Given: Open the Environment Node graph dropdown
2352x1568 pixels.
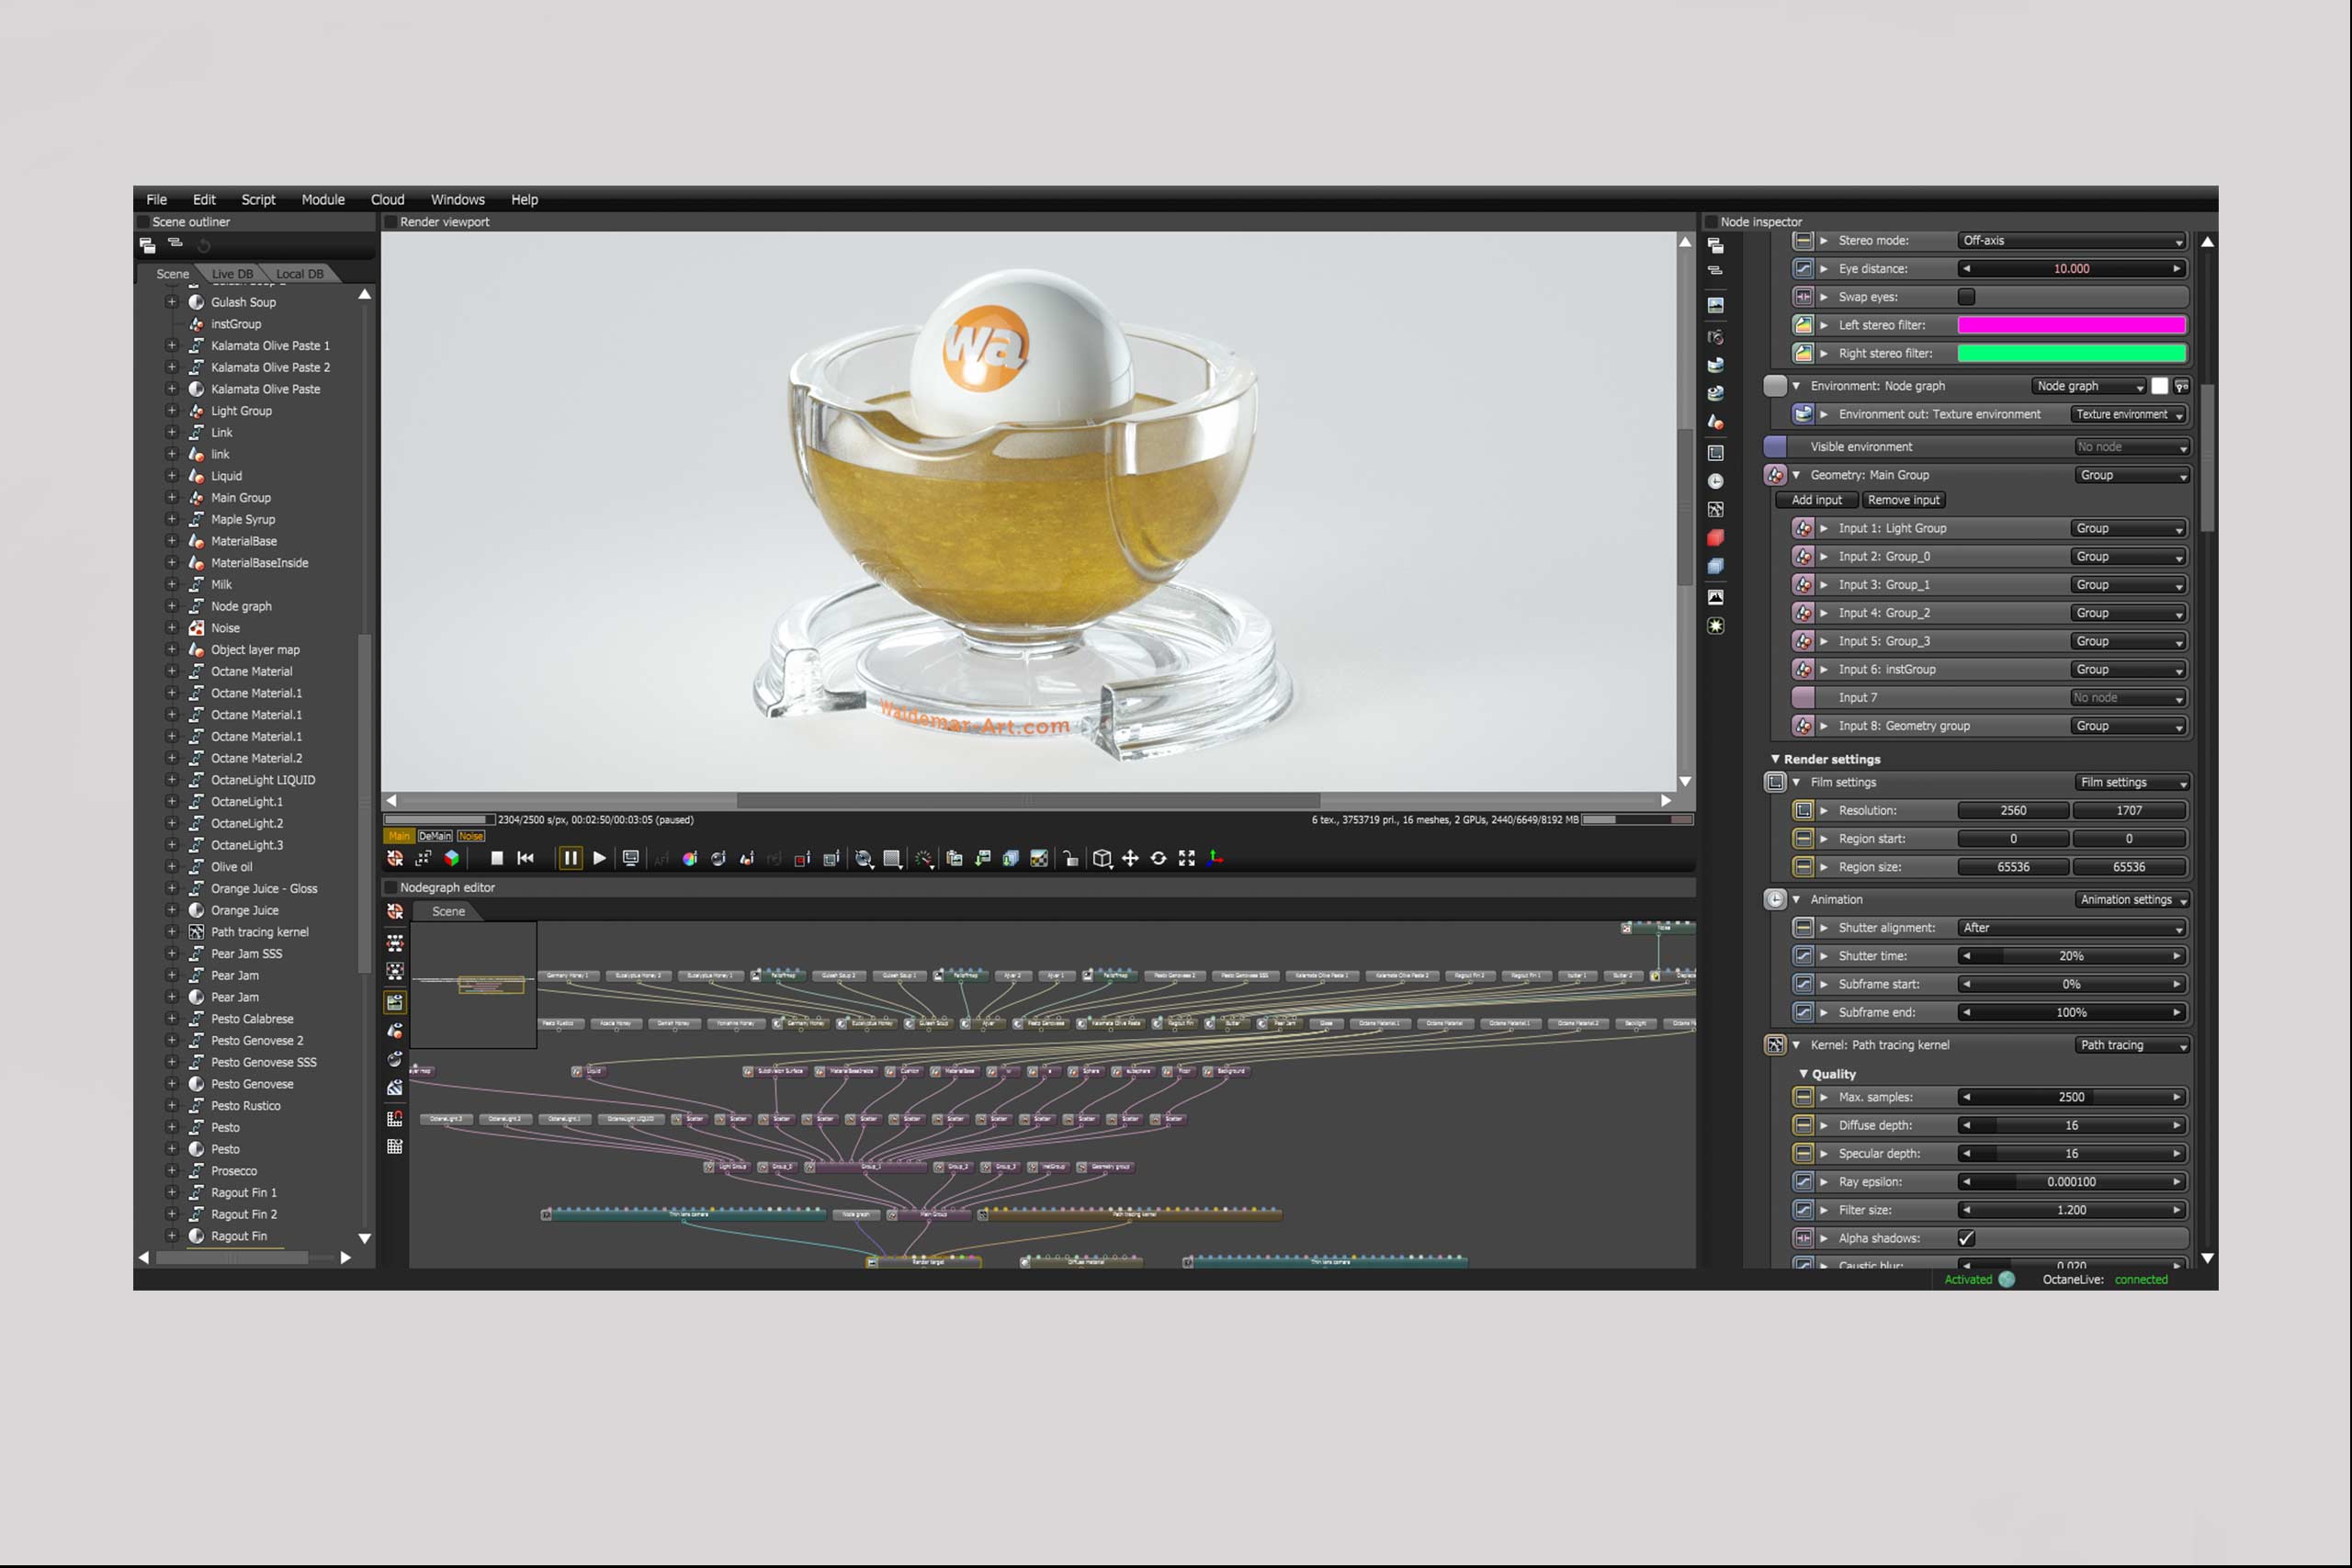Looking at the screenshot, I should 2089,386.
